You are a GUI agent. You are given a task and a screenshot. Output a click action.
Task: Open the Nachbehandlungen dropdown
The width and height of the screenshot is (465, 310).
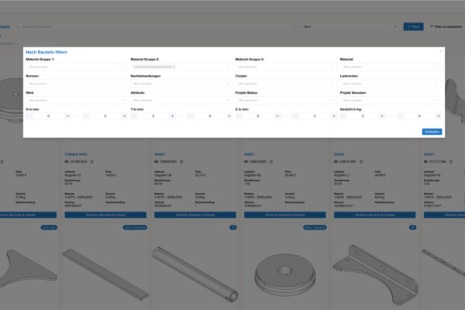coord(181,84)
